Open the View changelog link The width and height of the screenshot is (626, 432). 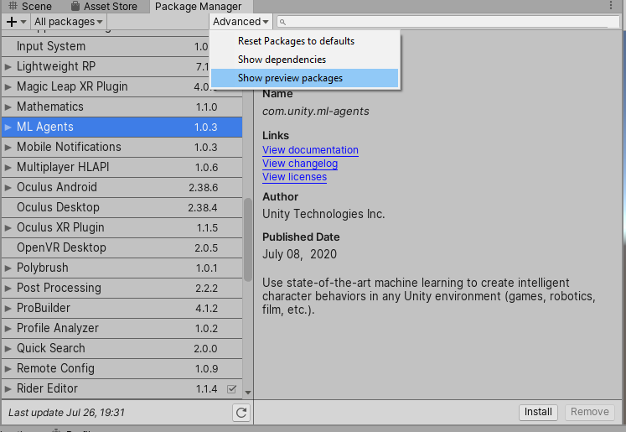(300, 164)
